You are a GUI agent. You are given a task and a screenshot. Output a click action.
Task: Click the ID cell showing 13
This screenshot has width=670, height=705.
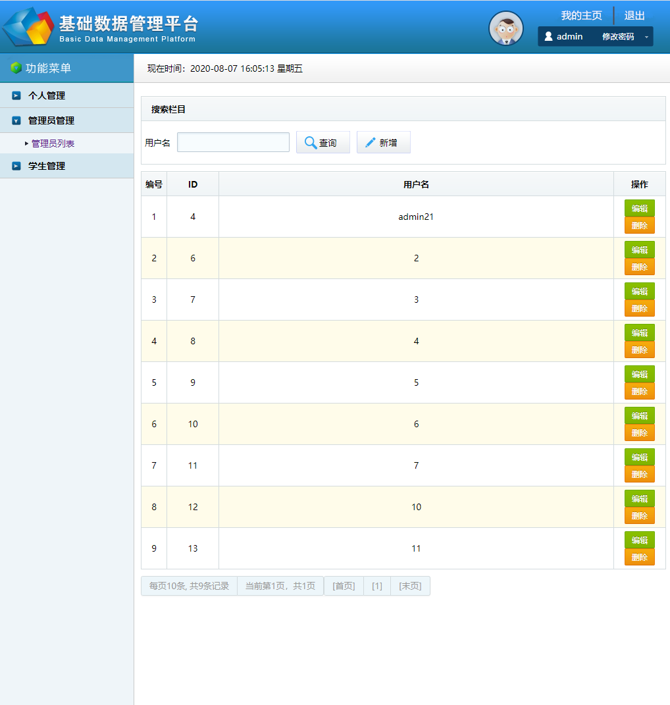192,548
